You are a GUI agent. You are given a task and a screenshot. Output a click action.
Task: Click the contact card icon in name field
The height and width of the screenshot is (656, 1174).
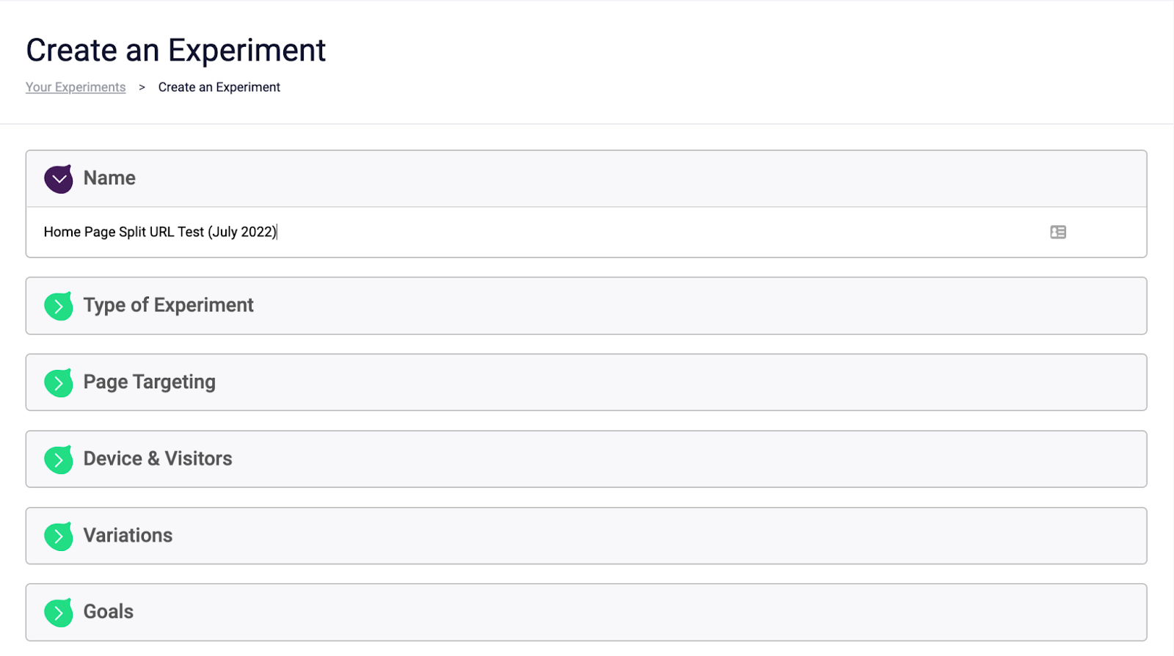click(x=1058, y=232)
